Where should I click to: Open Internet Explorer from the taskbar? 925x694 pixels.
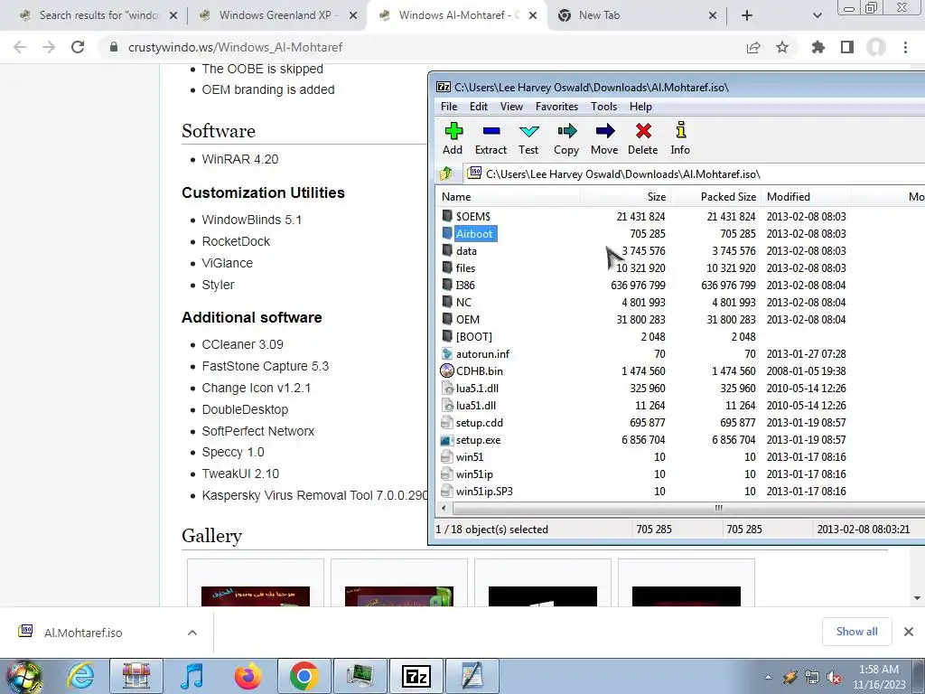pyautogui.click(x=80, y=676)
